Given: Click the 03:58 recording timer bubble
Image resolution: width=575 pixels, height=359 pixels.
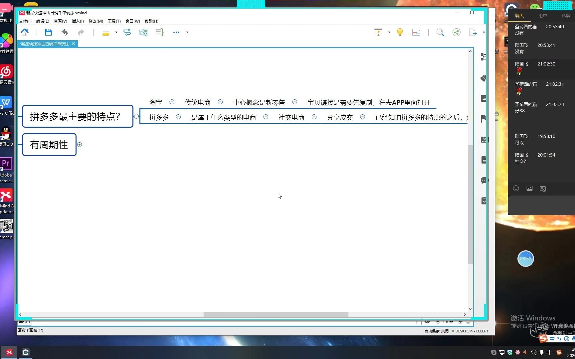Looking at the screenshot, I should click(x=526, y=259).
